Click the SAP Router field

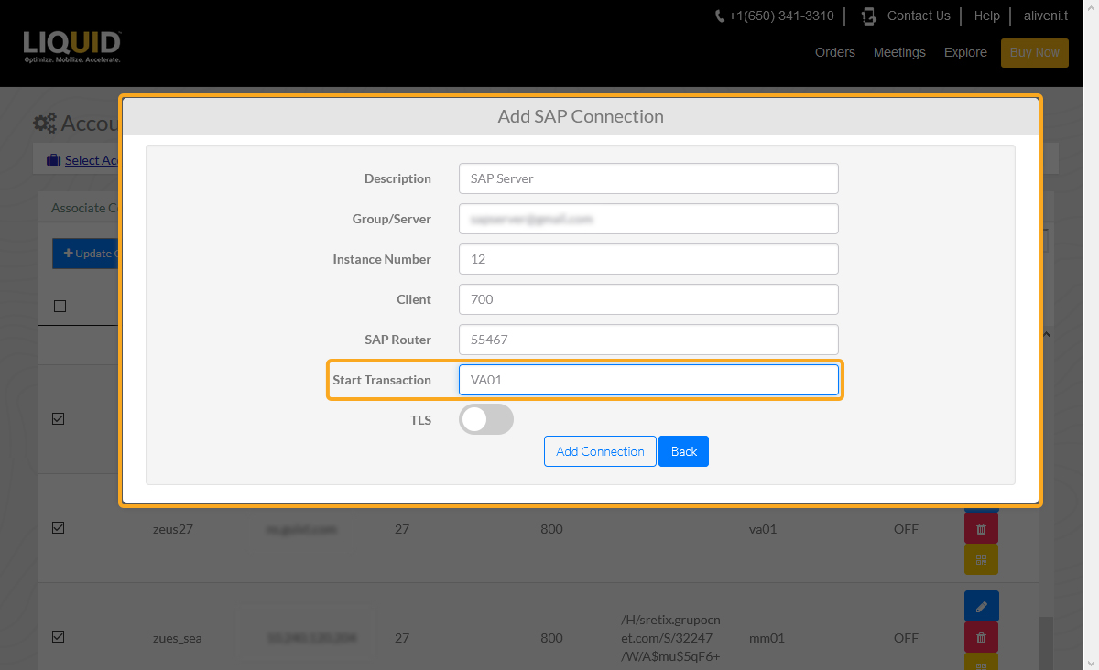648,340
